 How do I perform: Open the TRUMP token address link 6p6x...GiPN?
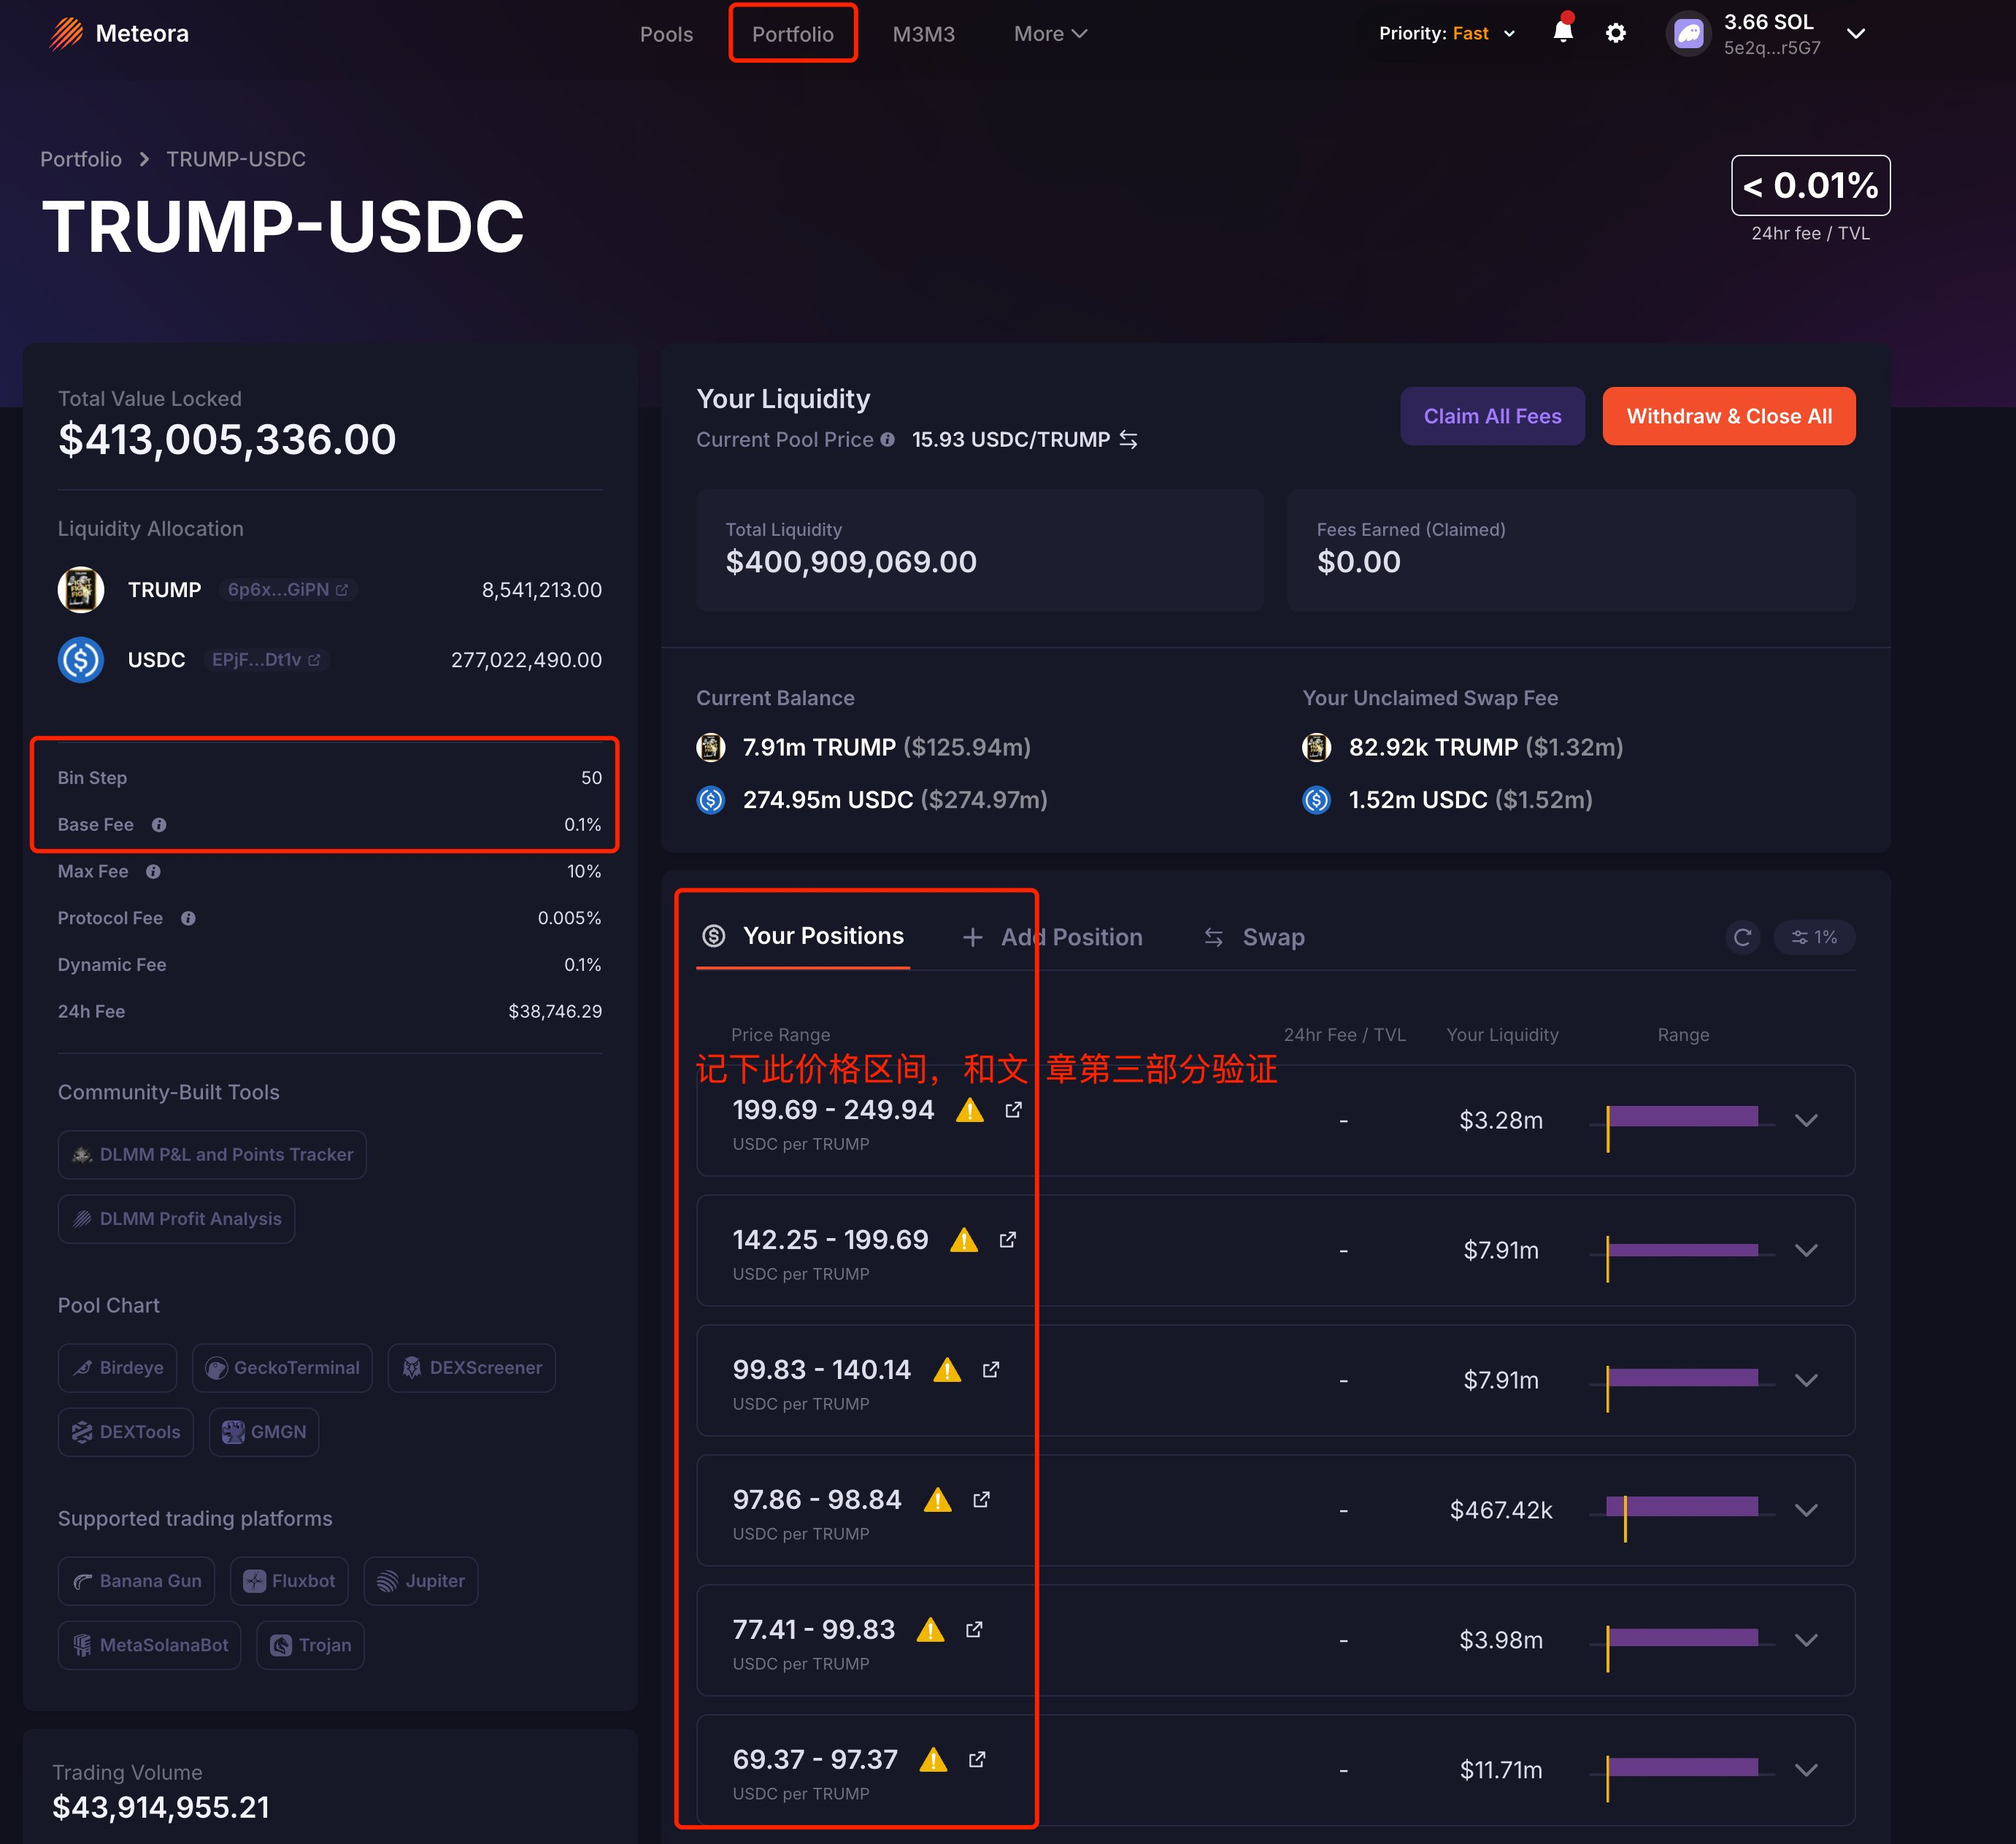(288, 590)
